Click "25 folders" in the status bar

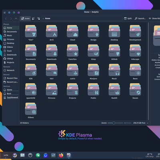(x=24, y=123)
